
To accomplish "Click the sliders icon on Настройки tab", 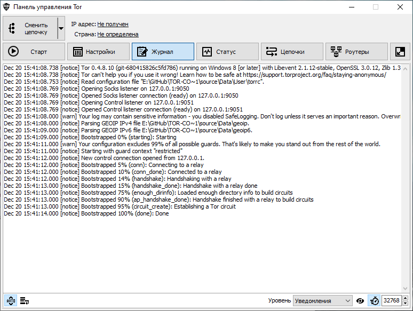I will [x=78, y=52].
